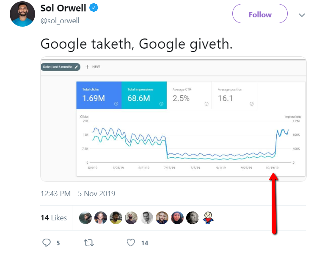This screenshot has height=258, width=322.
Task: Enable the Average CTR metric card
Action: [x=189, y=95]
